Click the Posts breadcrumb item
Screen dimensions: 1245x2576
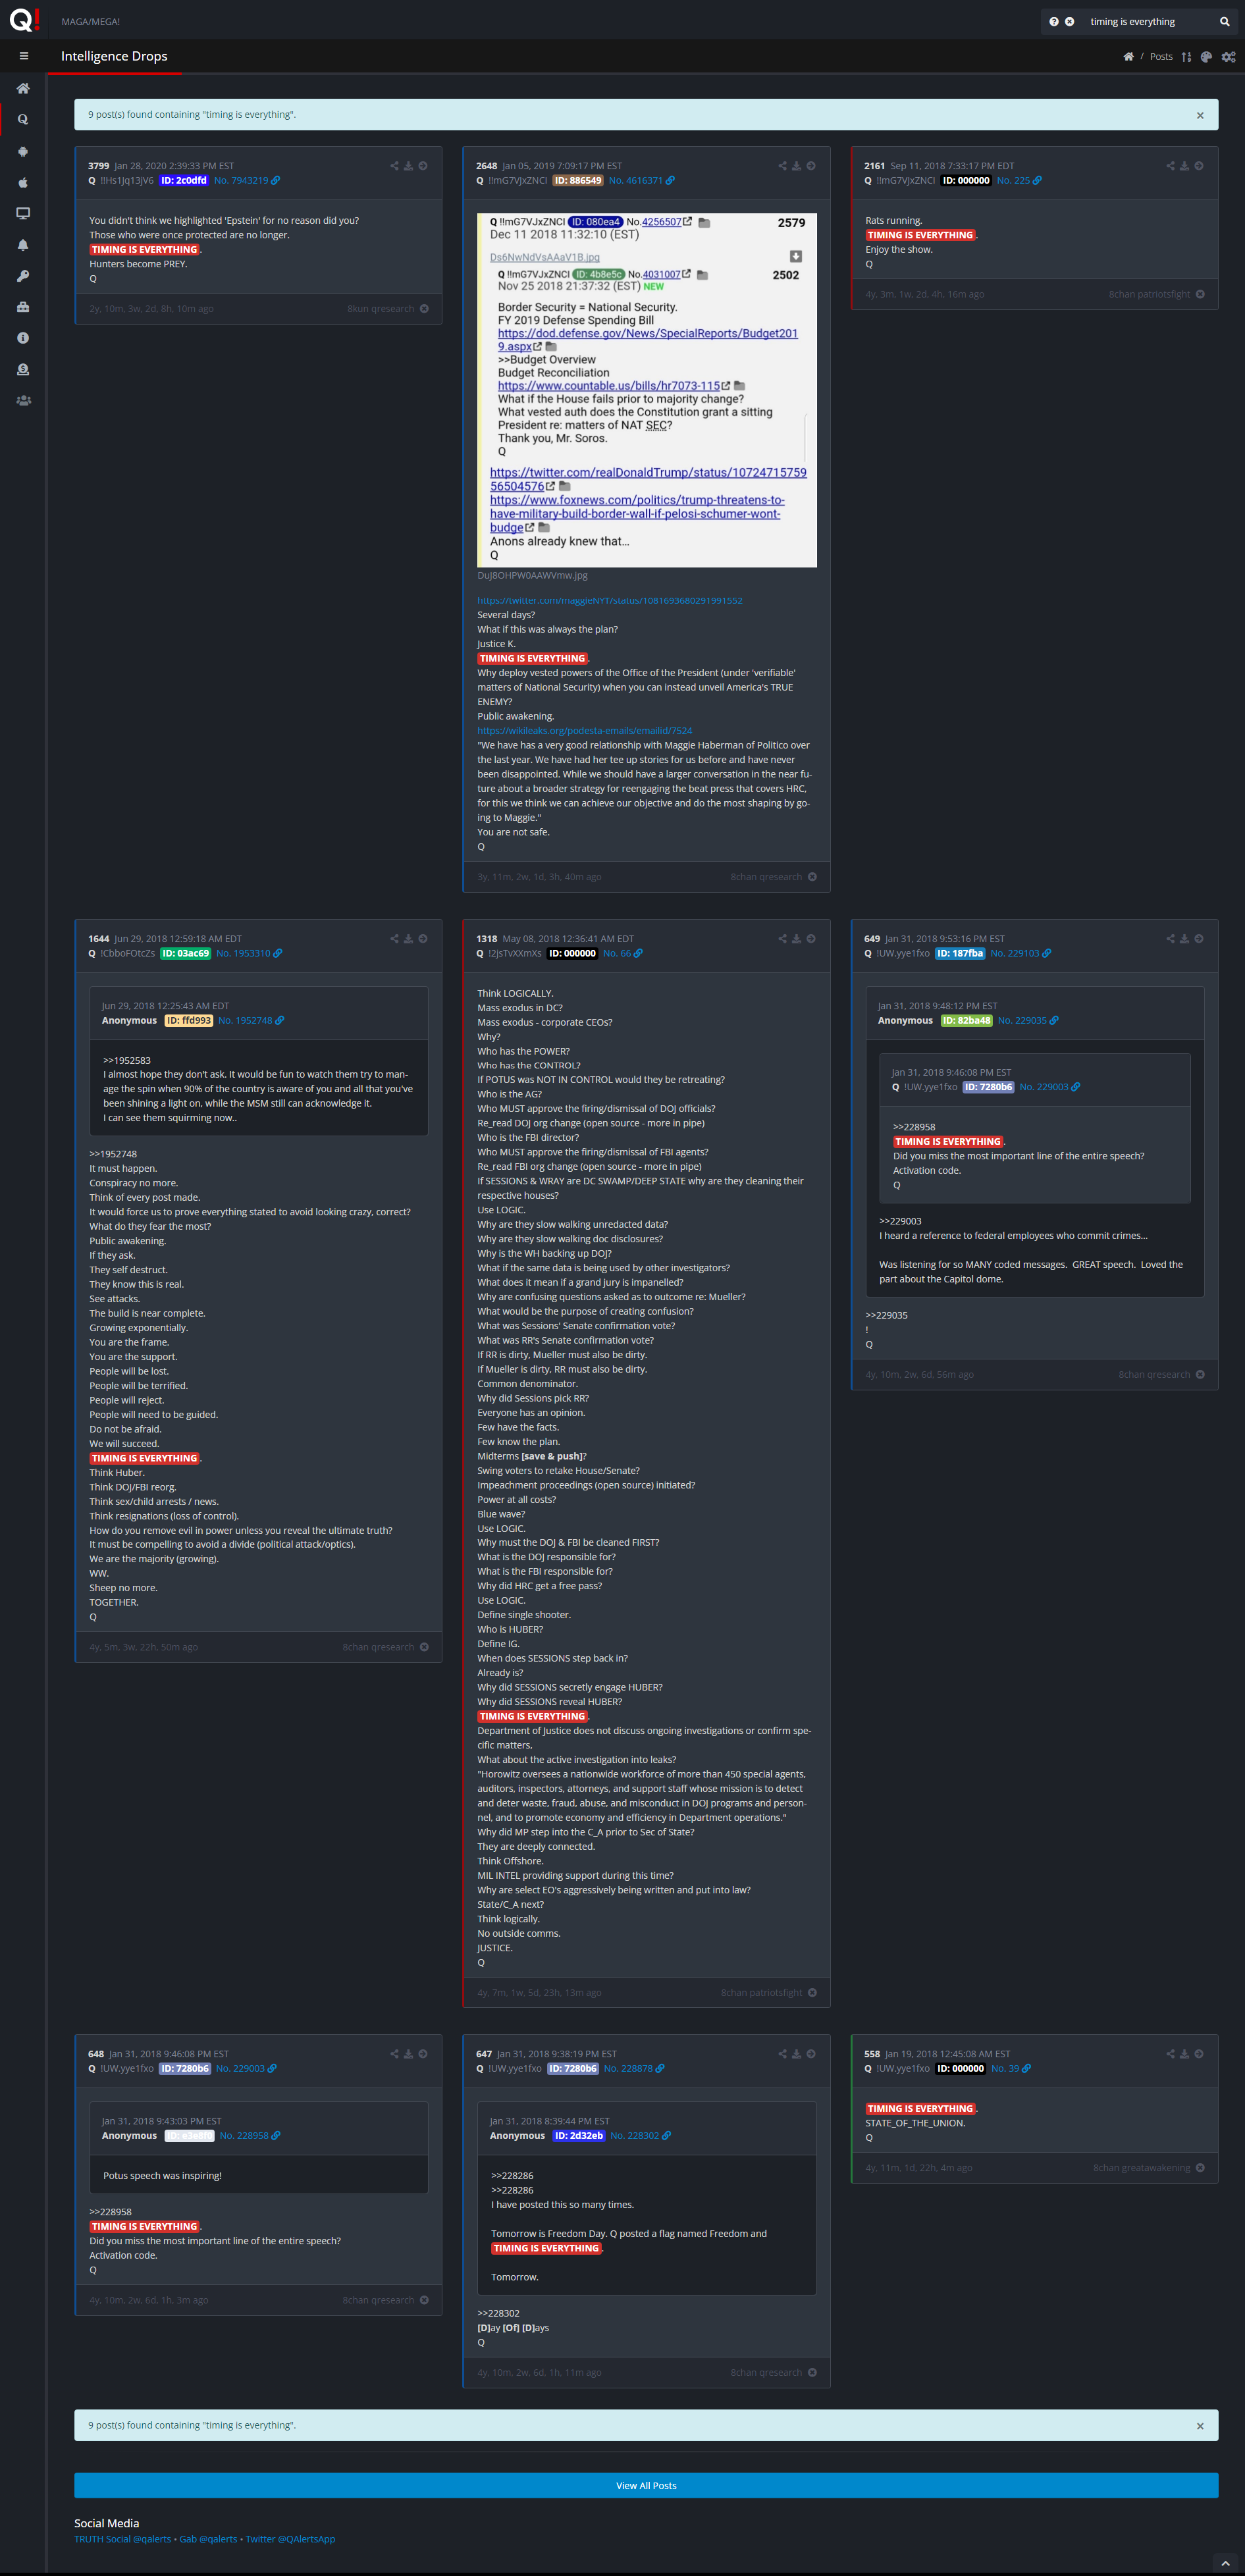pyautogui.click(x=1160, y=57)
